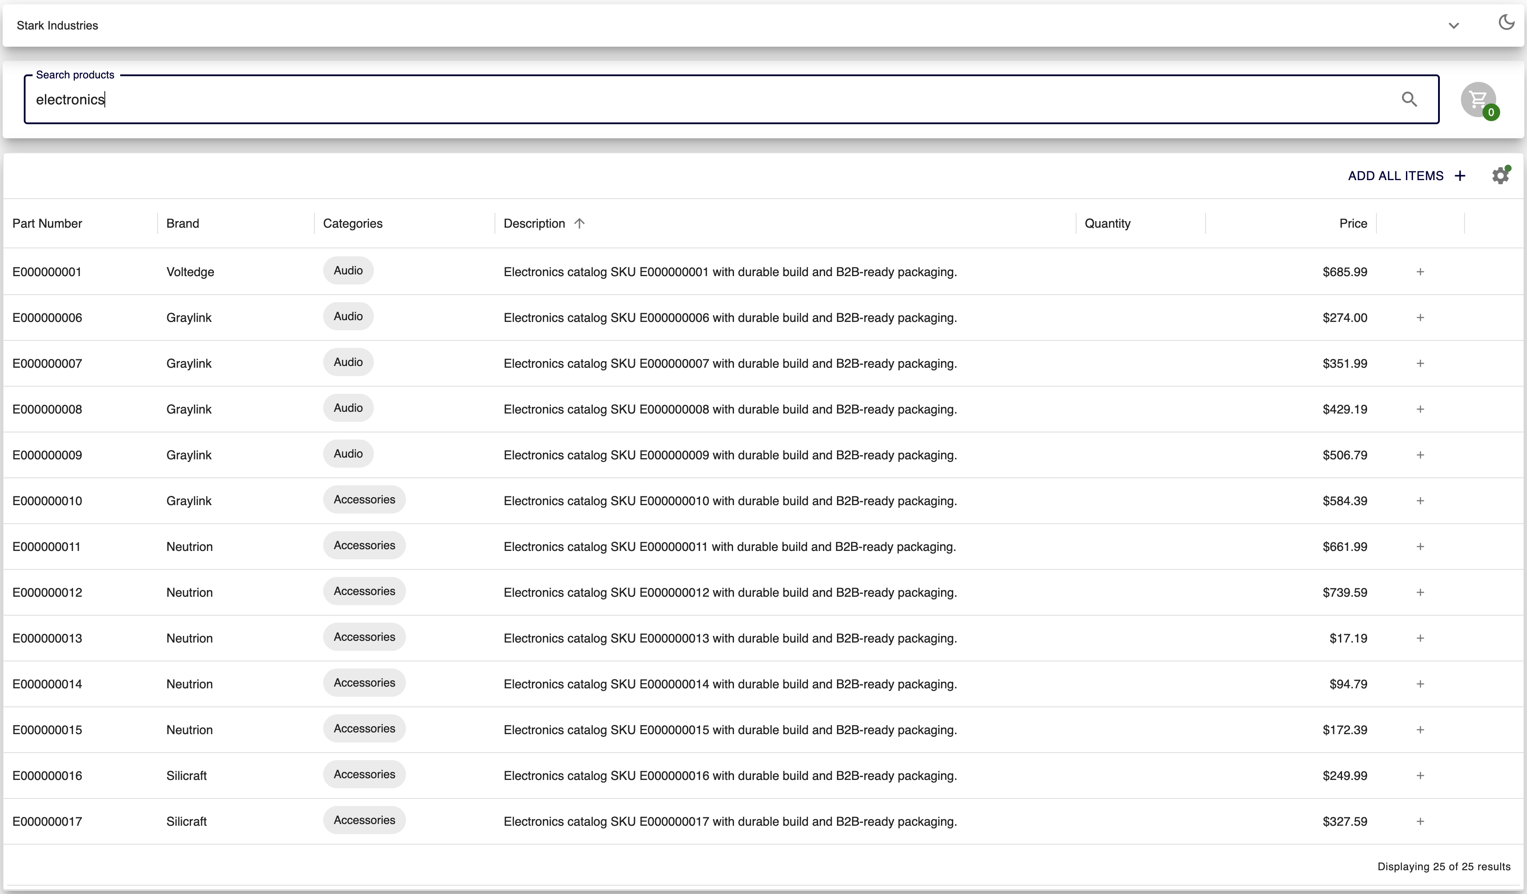Sort by the Price column header
The height and width of the screenshot is (894, 1527).
click(1353, 224)
